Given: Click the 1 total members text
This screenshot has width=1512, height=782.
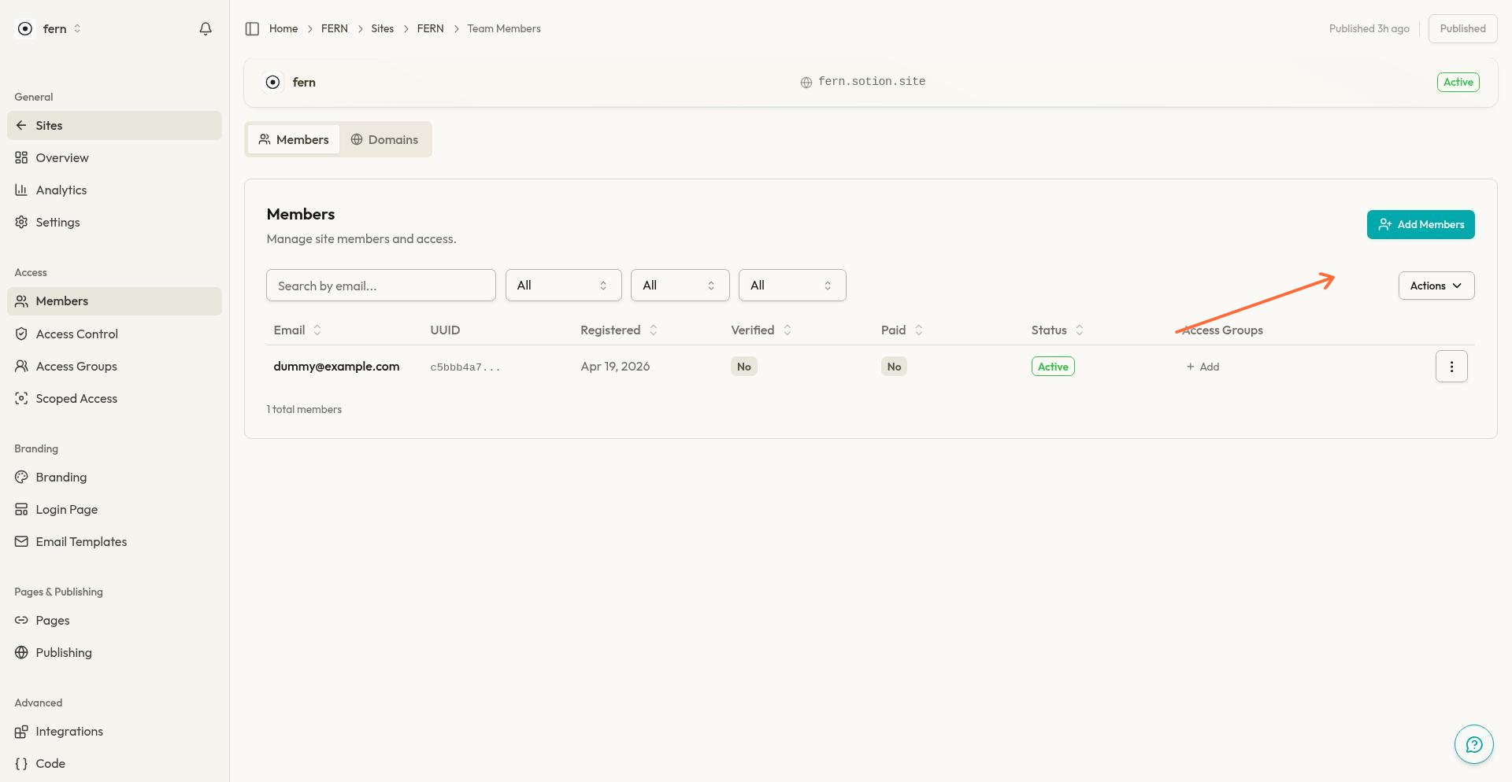Looking at the screenshot, I should click(x=304, y=410).
